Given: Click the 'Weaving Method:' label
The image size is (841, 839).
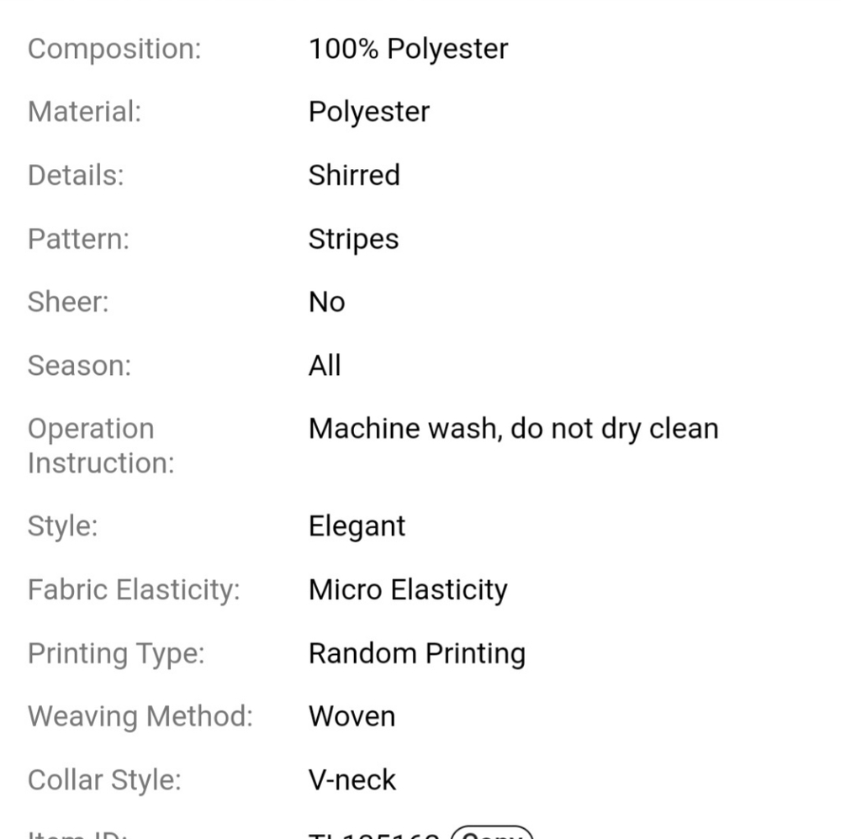Looking at the screenshot, I should coord(140,716).
